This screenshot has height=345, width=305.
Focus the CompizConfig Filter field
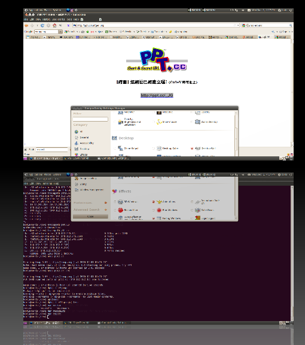pos(90,119)
